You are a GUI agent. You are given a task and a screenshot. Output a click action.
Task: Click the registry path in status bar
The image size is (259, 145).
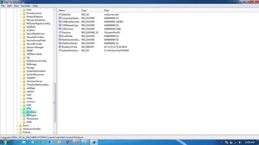point(42,137)
